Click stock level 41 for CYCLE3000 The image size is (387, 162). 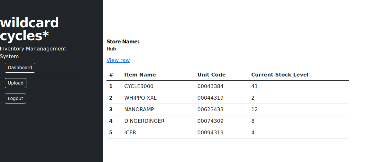point(254,86)
